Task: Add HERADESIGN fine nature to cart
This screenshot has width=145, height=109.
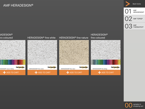Action: point(74,72)
